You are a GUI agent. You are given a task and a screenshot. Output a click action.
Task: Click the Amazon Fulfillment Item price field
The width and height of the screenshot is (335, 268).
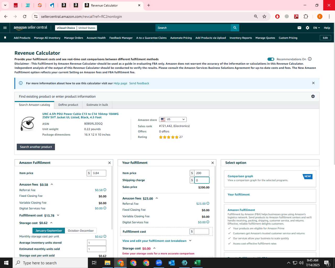(99, 173)
